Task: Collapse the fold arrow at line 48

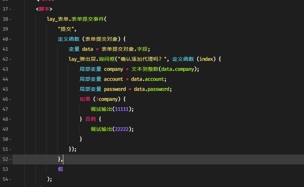Action: point(10,119)
